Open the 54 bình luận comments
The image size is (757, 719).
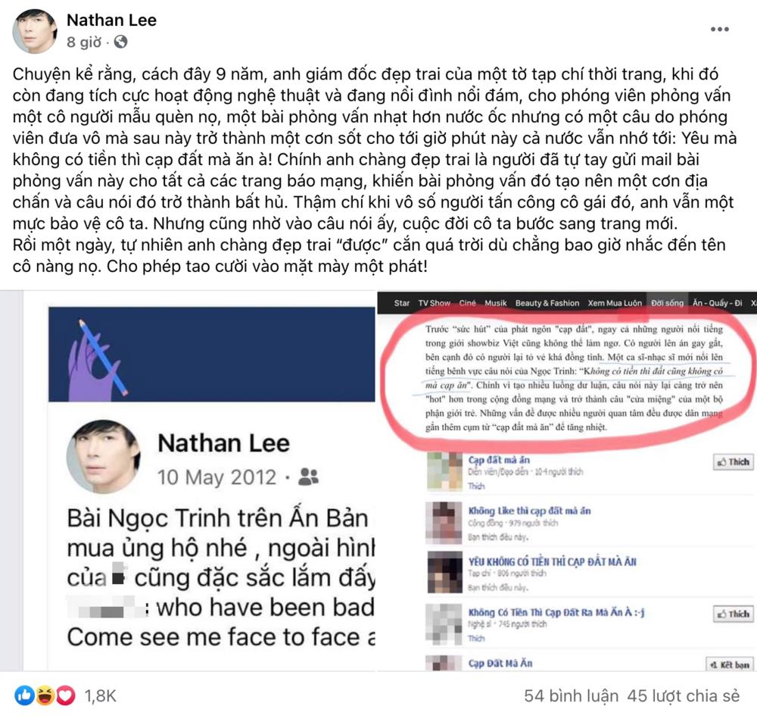pyautogui.click(x=571, y=696)
